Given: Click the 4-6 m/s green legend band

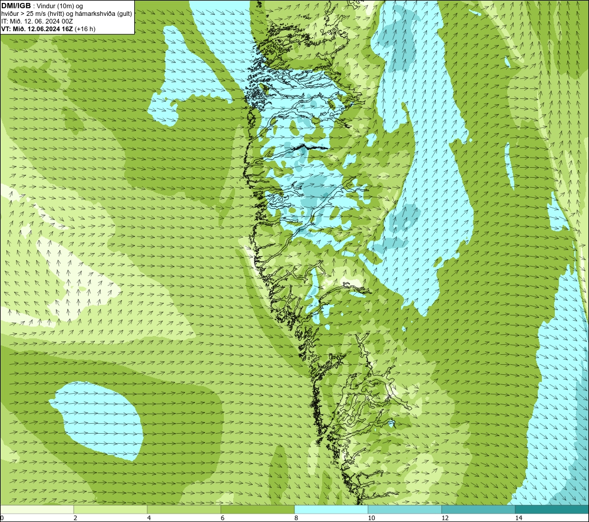Looking at the screenshot, I should pyautogui.click(x=184, y=509).
